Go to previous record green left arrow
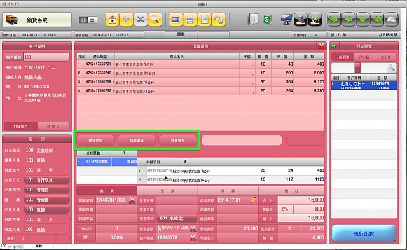This screenshot has width=407, height=250. [x=348, y=20]
